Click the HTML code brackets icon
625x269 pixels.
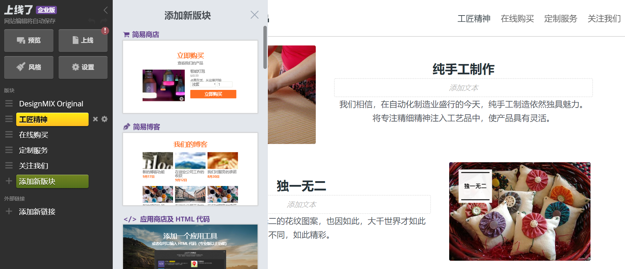tap(130, 219)
